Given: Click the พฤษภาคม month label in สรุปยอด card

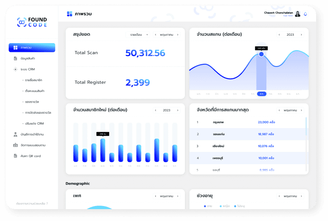Looking at the screenshot, I should click(166, 35).
